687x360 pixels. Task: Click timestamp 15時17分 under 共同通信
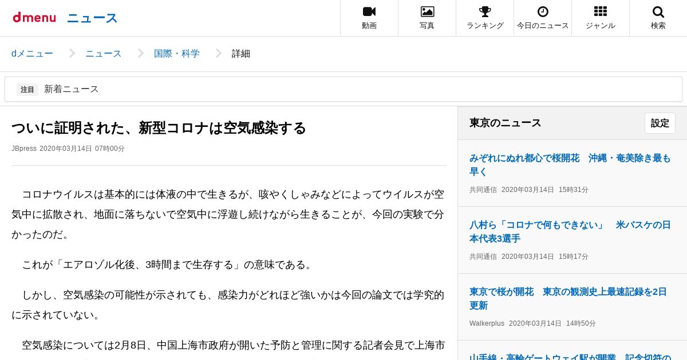[x=574, y=257]
